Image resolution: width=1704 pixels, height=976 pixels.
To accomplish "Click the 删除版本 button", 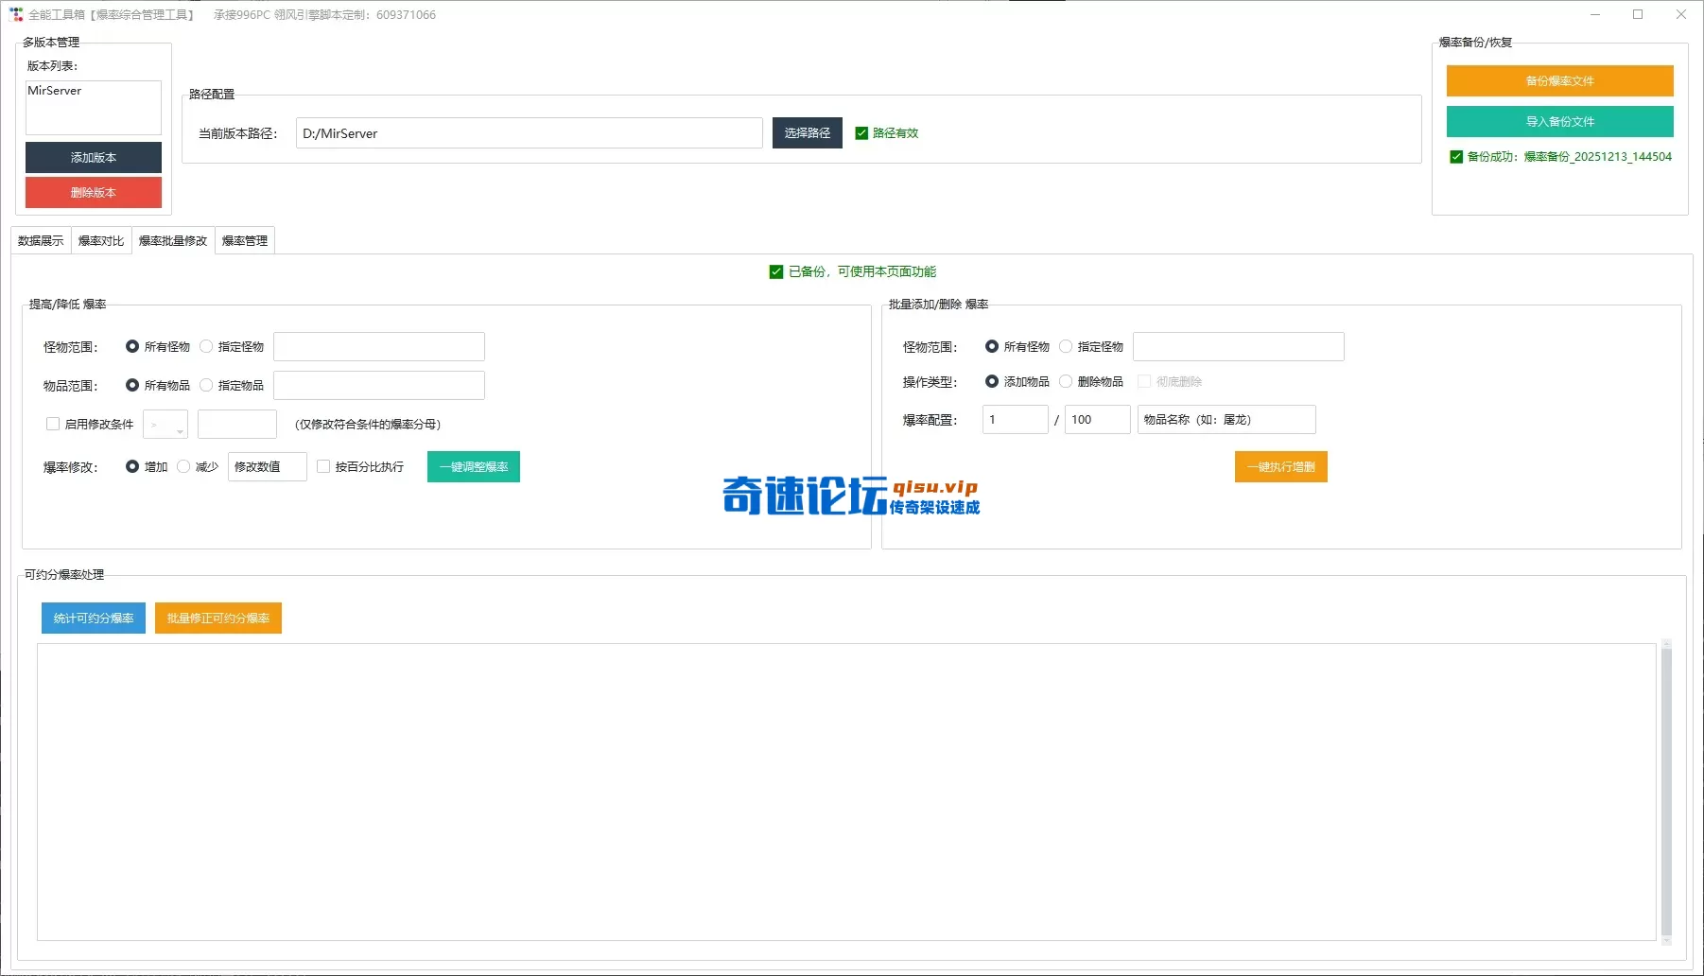I will tap(93, 193).
